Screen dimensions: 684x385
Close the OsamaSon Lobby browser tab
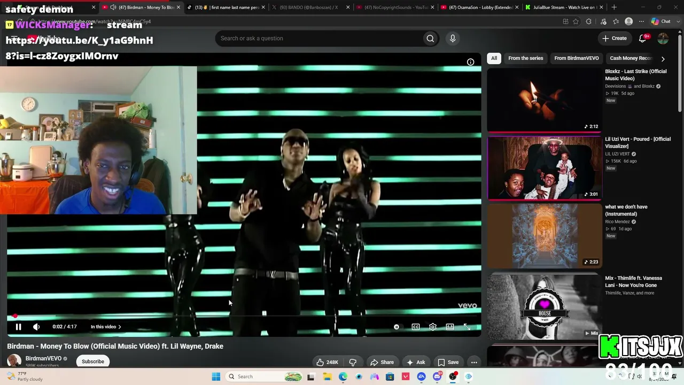pyautogui.click(x=517, y=7)
